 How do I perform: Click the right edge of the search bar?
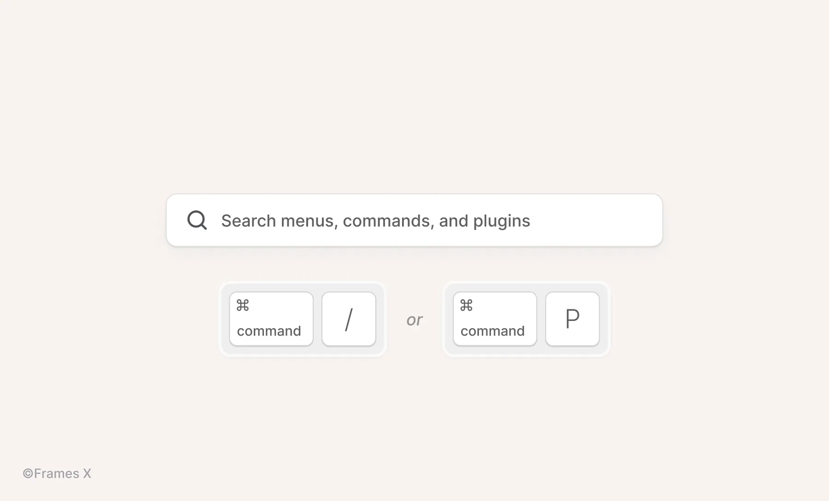pyautogui.click(x=660, y=221)
